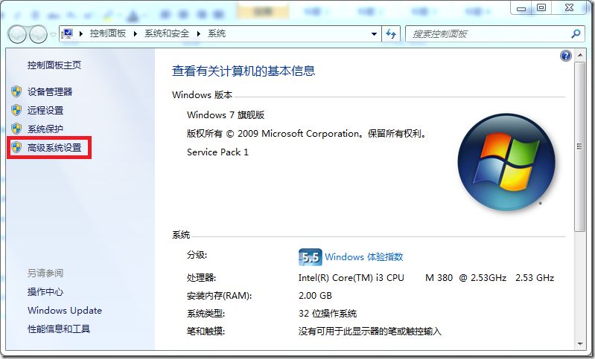Click the Service Pack 1 text
This screenshot has width=595, height=359.
coord(217,152)
